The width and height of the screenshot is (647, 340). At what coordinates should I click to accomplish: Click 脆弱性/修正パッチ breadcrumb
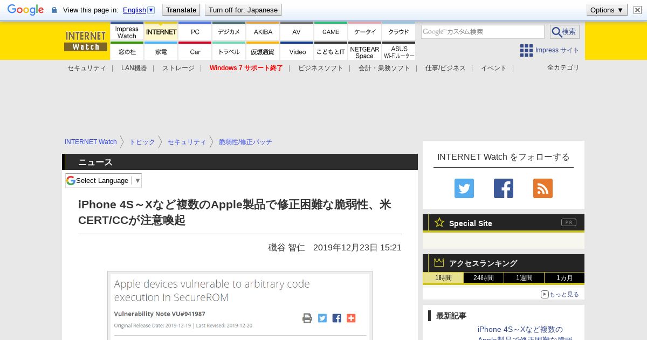245,142
